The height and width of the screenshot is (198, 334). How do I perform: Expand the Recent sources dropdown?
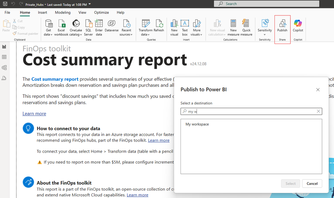click(126, 28)
